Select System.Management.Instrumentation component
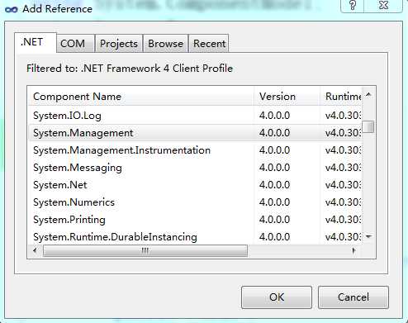 [x=121, y=150]
